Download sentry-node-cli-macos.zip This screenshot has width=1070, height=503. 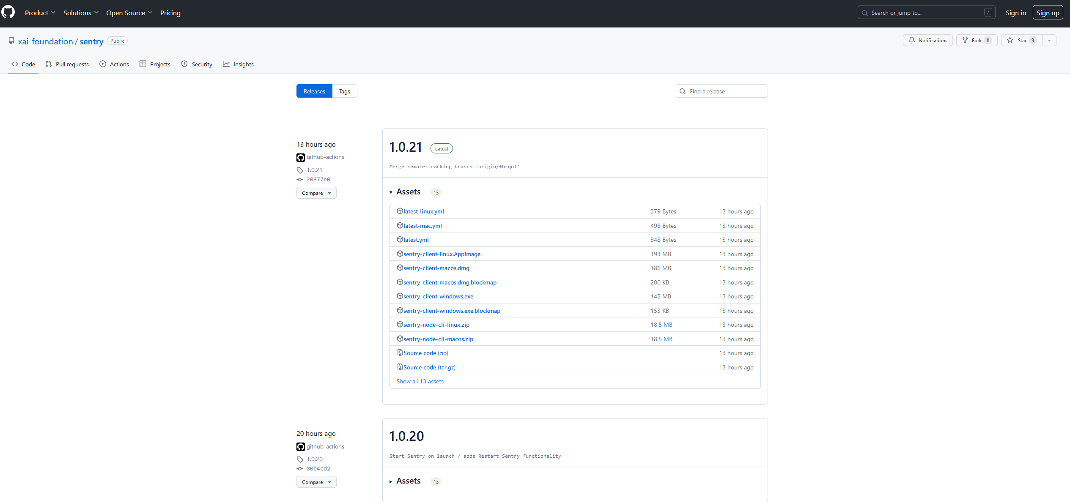[x=439, y=339]
